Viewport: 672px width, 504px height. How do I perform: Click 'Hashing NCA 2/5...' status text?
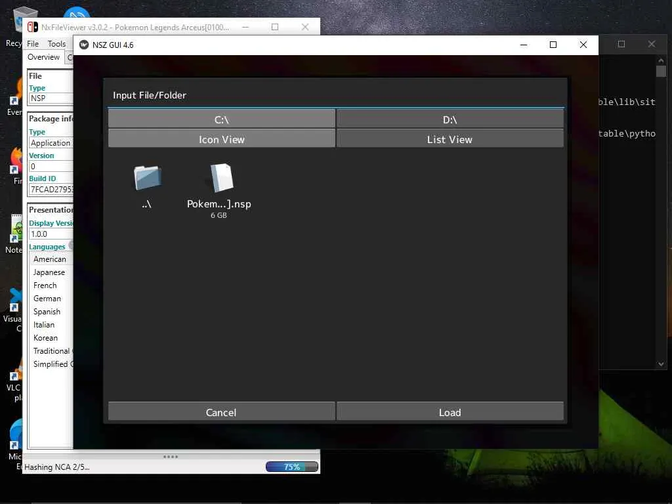(57, 467)
